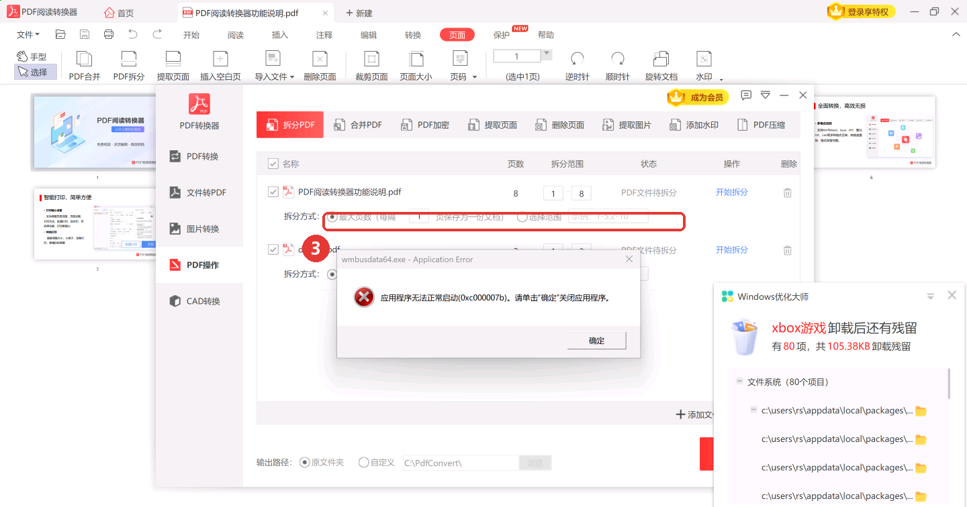Open the folder icon in quick toolbar
Image resolution: width=967 pixels, height=507 pixels.
[x=60, y=35]
